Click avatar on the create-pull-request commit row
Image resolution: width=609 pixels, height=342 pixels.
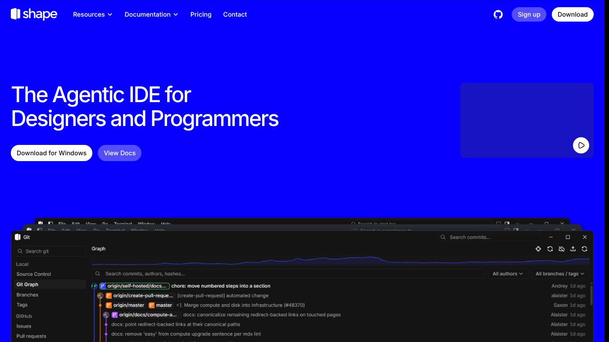click(x=100, y=296)
